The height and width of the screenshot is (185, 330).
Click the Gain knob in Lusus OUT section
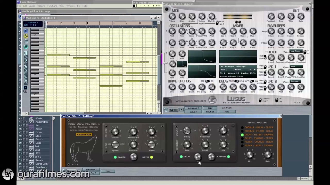pos(301,16)
